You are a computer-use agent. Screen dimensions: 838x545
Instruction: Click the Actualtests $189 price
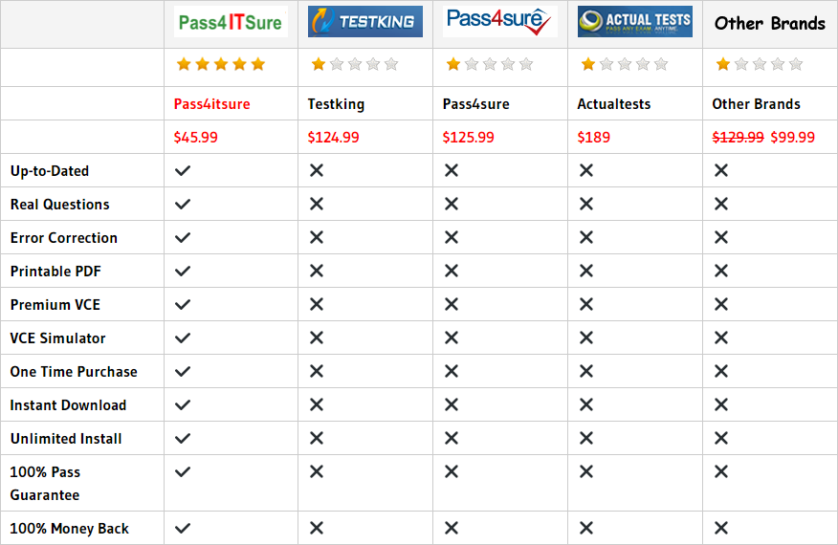click(593, 138)
